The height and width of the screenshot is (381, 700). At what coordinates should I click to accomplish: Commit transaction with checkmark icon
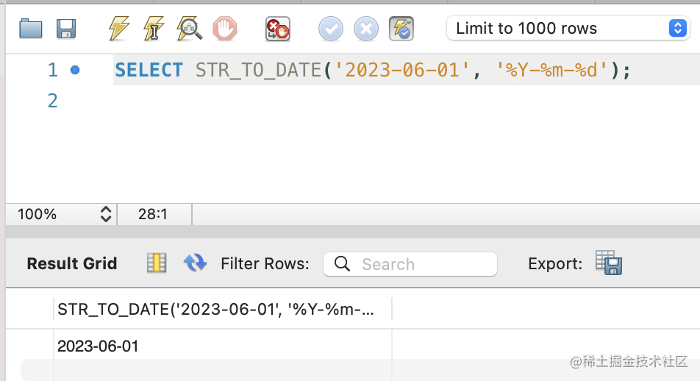(331, 29)
